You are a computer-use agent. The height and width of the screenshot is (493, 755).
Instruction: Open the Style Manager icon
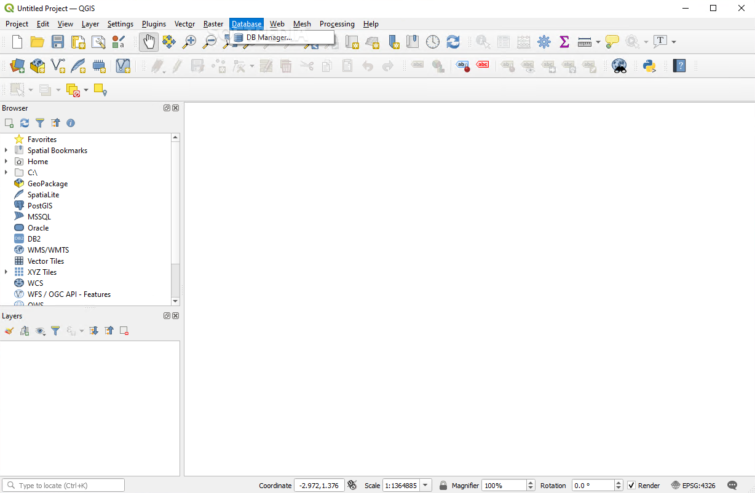click(x=119, y=42)
